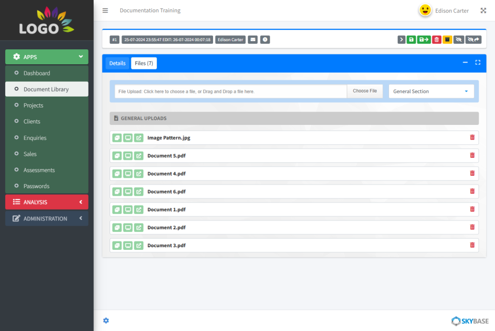The height and width of the screenshot is (331, 495).
Task: Click the yellow archive icon button
Action: click(x=447, y=40)
